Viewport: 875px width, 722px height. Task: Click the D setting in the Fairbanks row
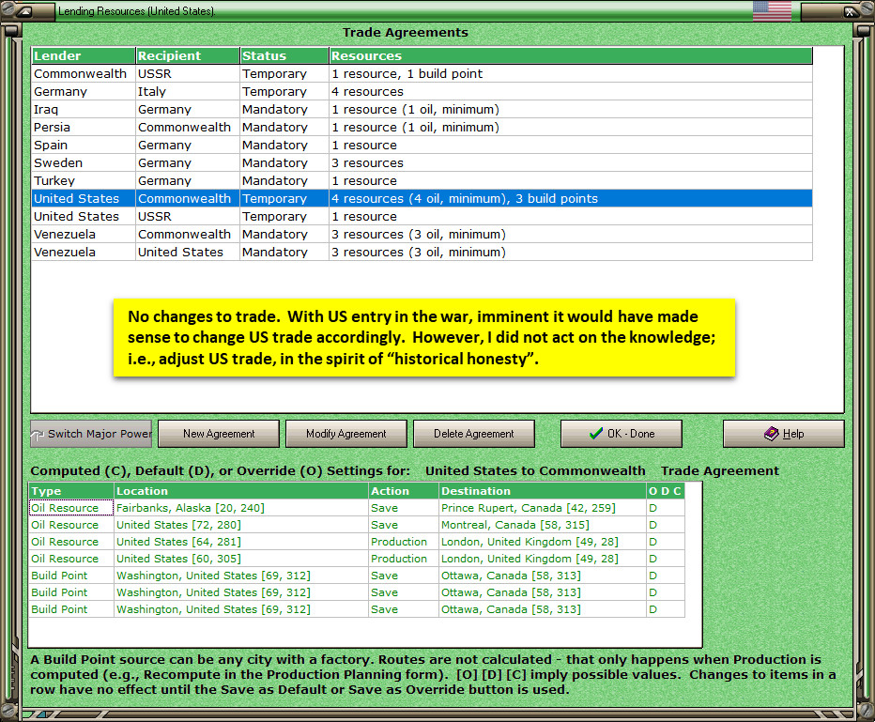pos(666,508)
